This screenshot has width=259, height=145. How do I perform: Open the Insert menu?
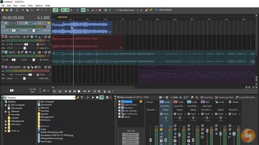pos(23,6)
